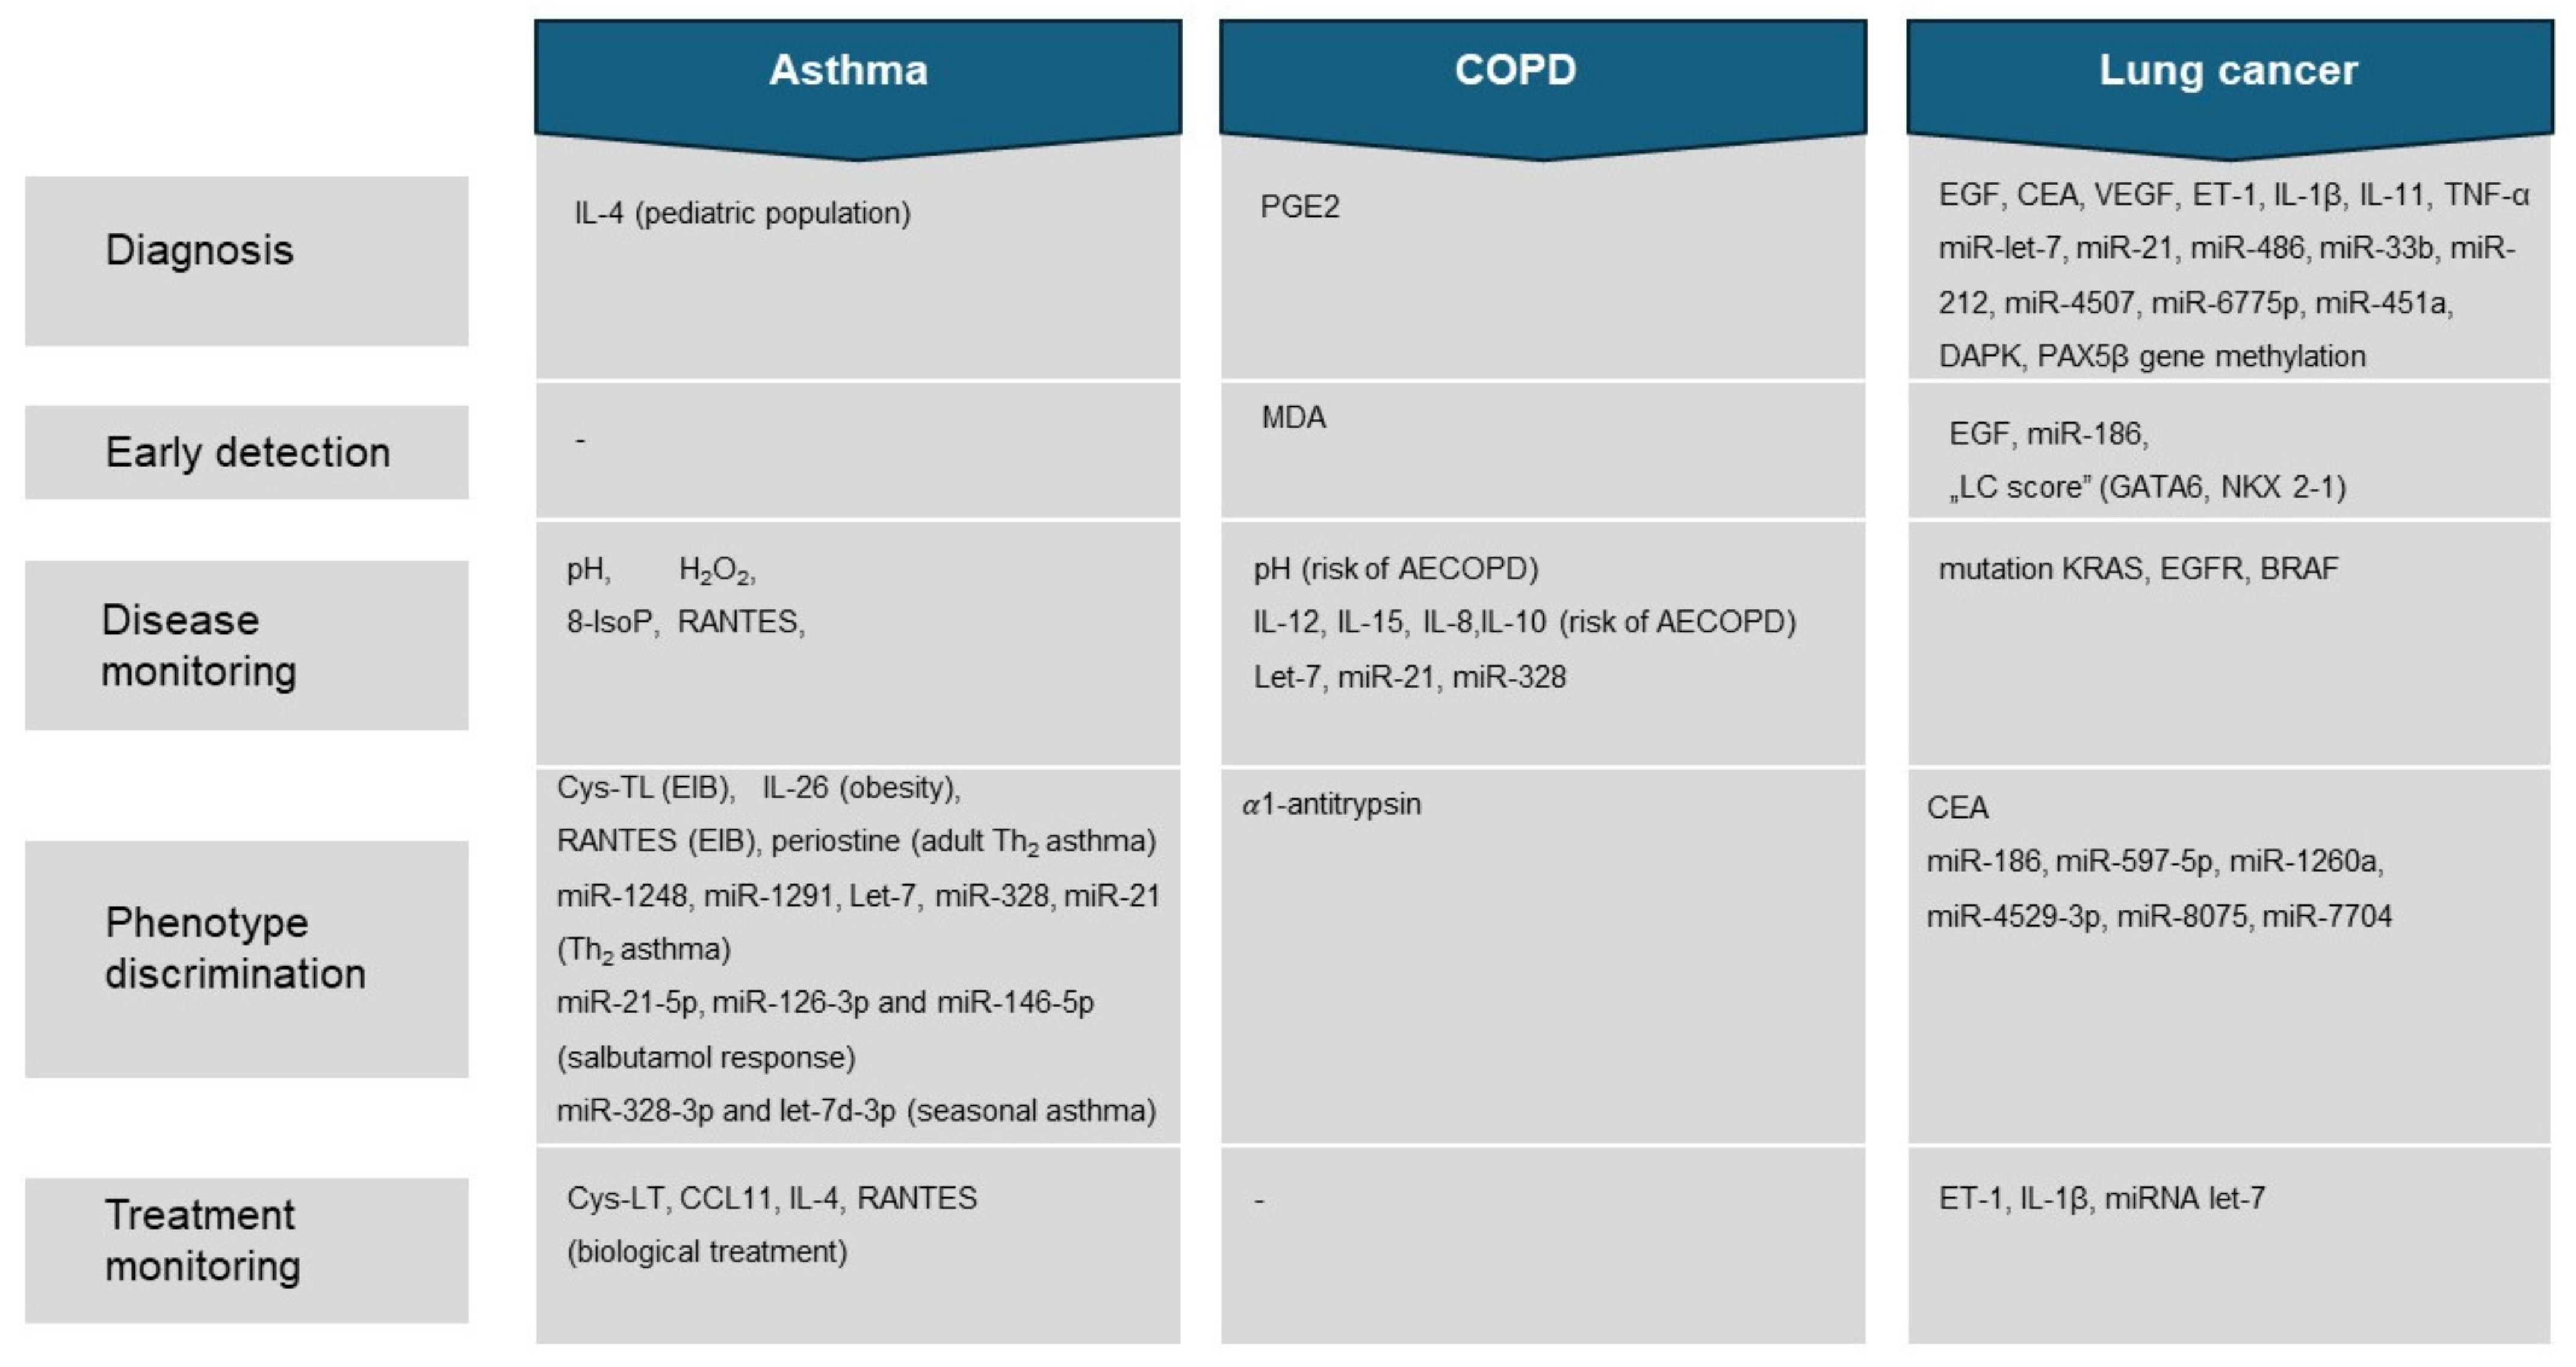
Task: Click the MDA entry in COPD column
Action: pyautogui.click(x=1293, y=418)
